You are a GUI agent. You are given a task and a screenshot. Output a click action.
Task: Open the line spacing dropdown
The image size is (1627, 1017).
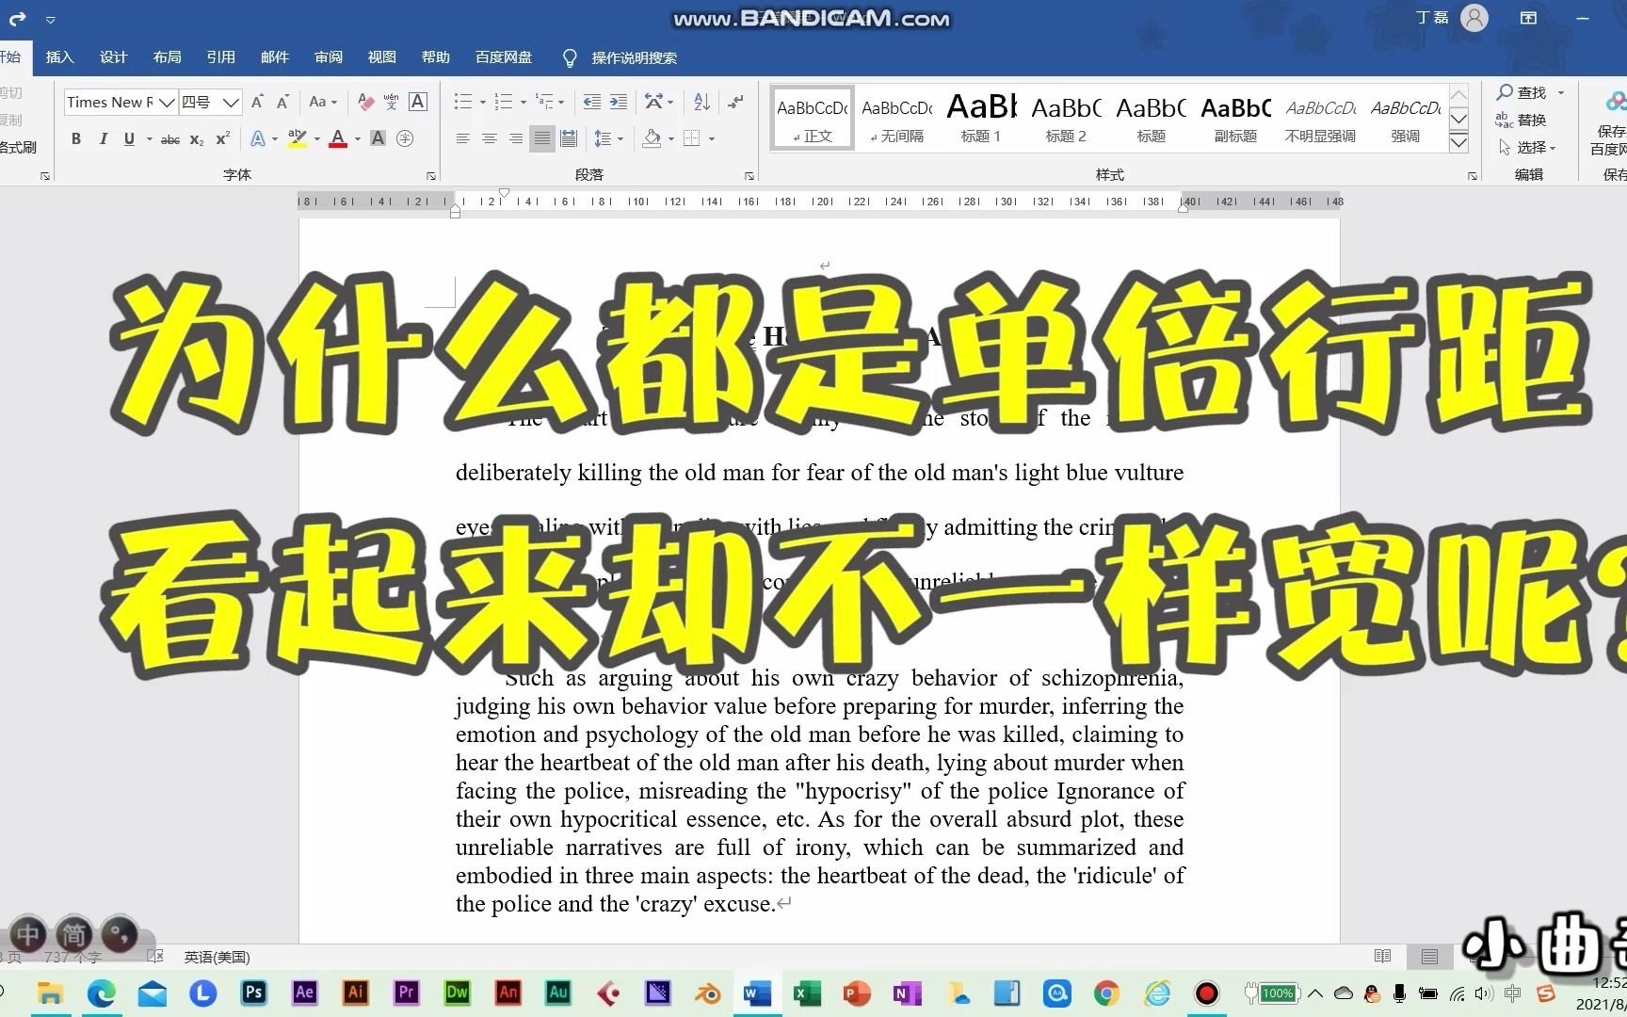coord(607,138)
